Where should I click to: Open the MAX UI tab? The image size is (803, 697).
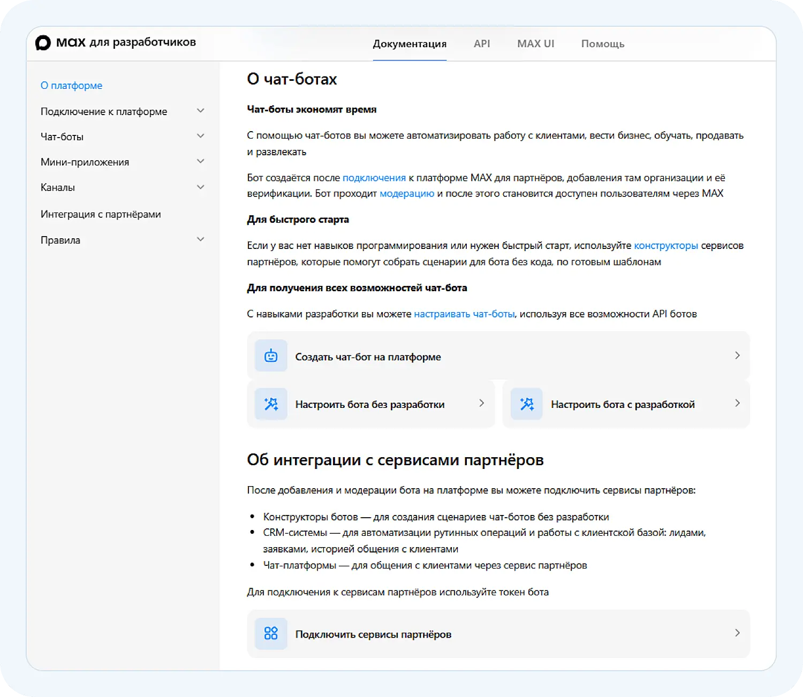(x=535, y=44)
